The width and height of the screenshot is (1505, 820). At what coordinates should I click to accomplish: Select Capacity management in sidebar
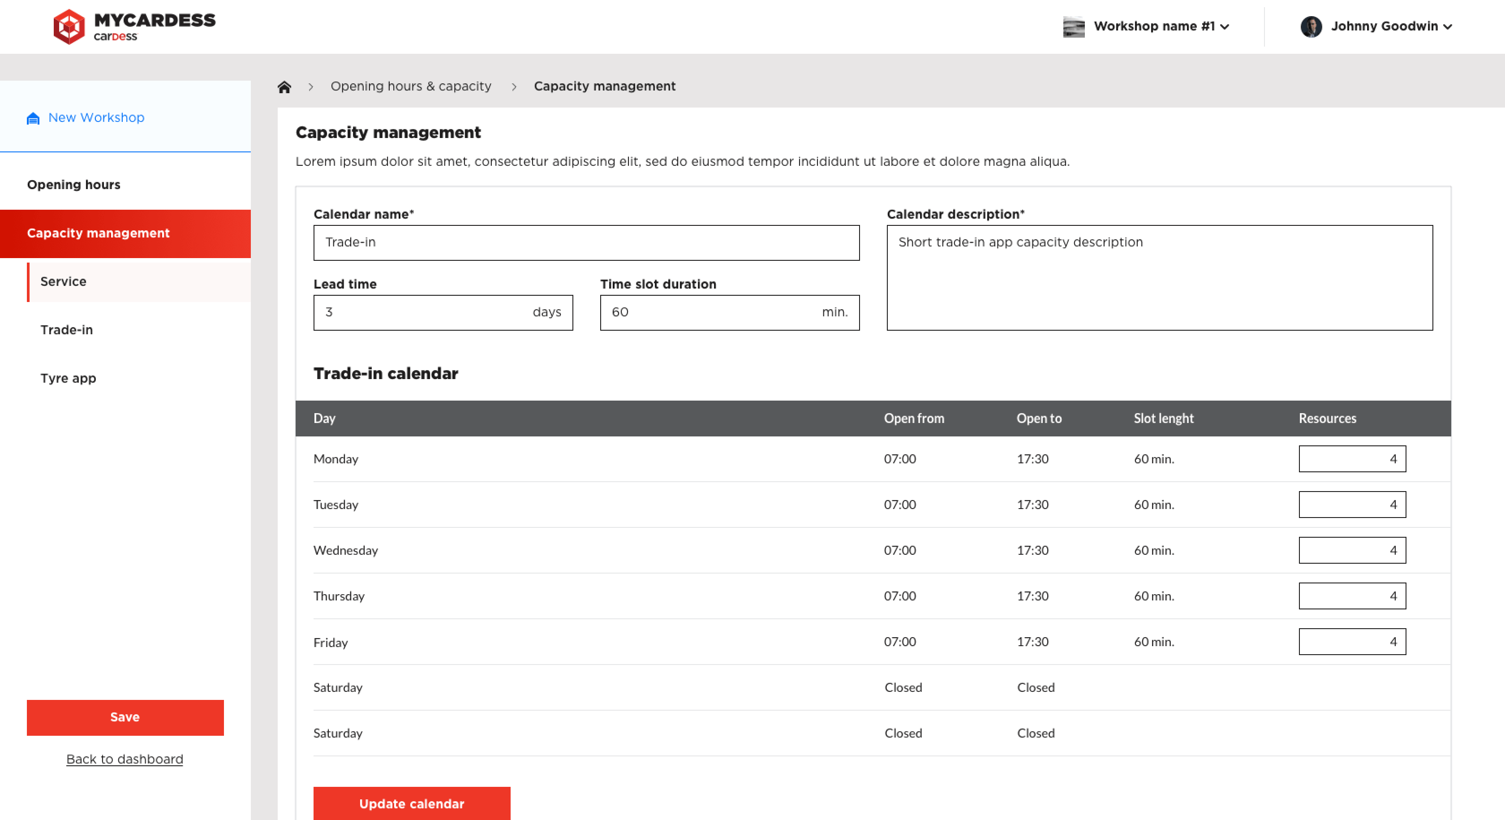(125, 234)
